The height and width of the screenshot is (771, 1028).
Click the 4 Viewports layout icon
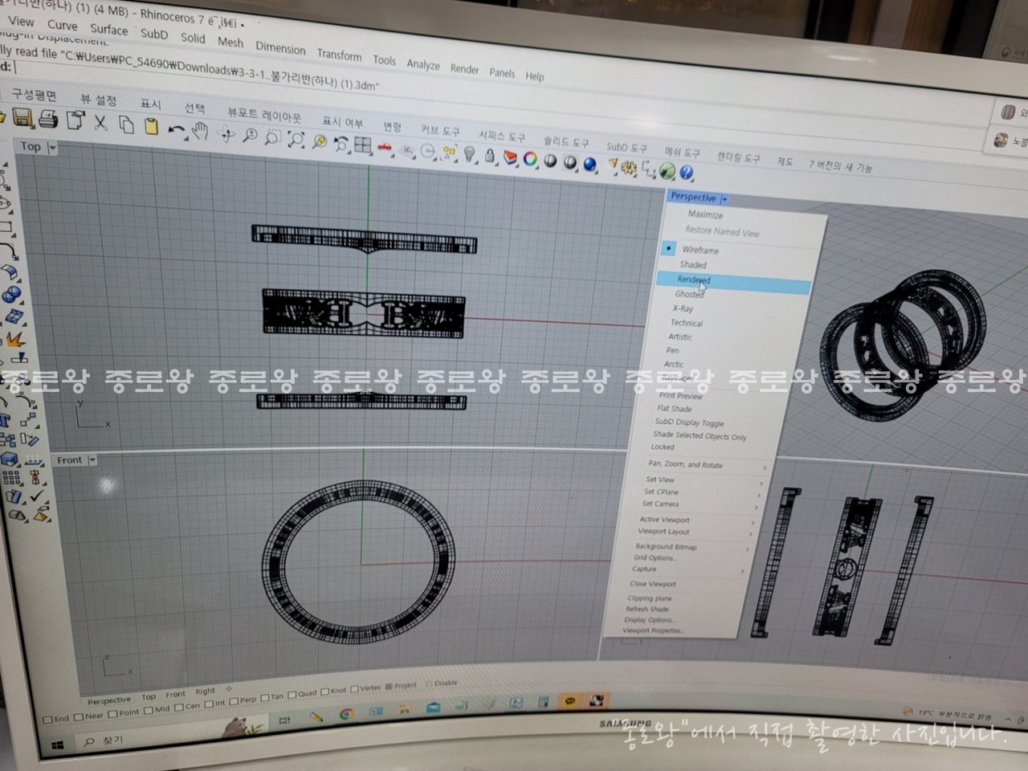coord(363,145)
